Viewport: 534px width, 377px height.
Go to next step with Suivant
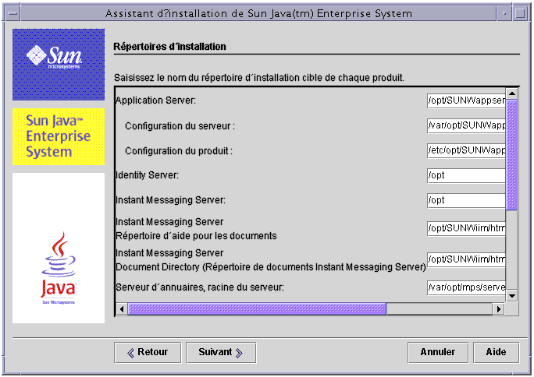[221, 353]
